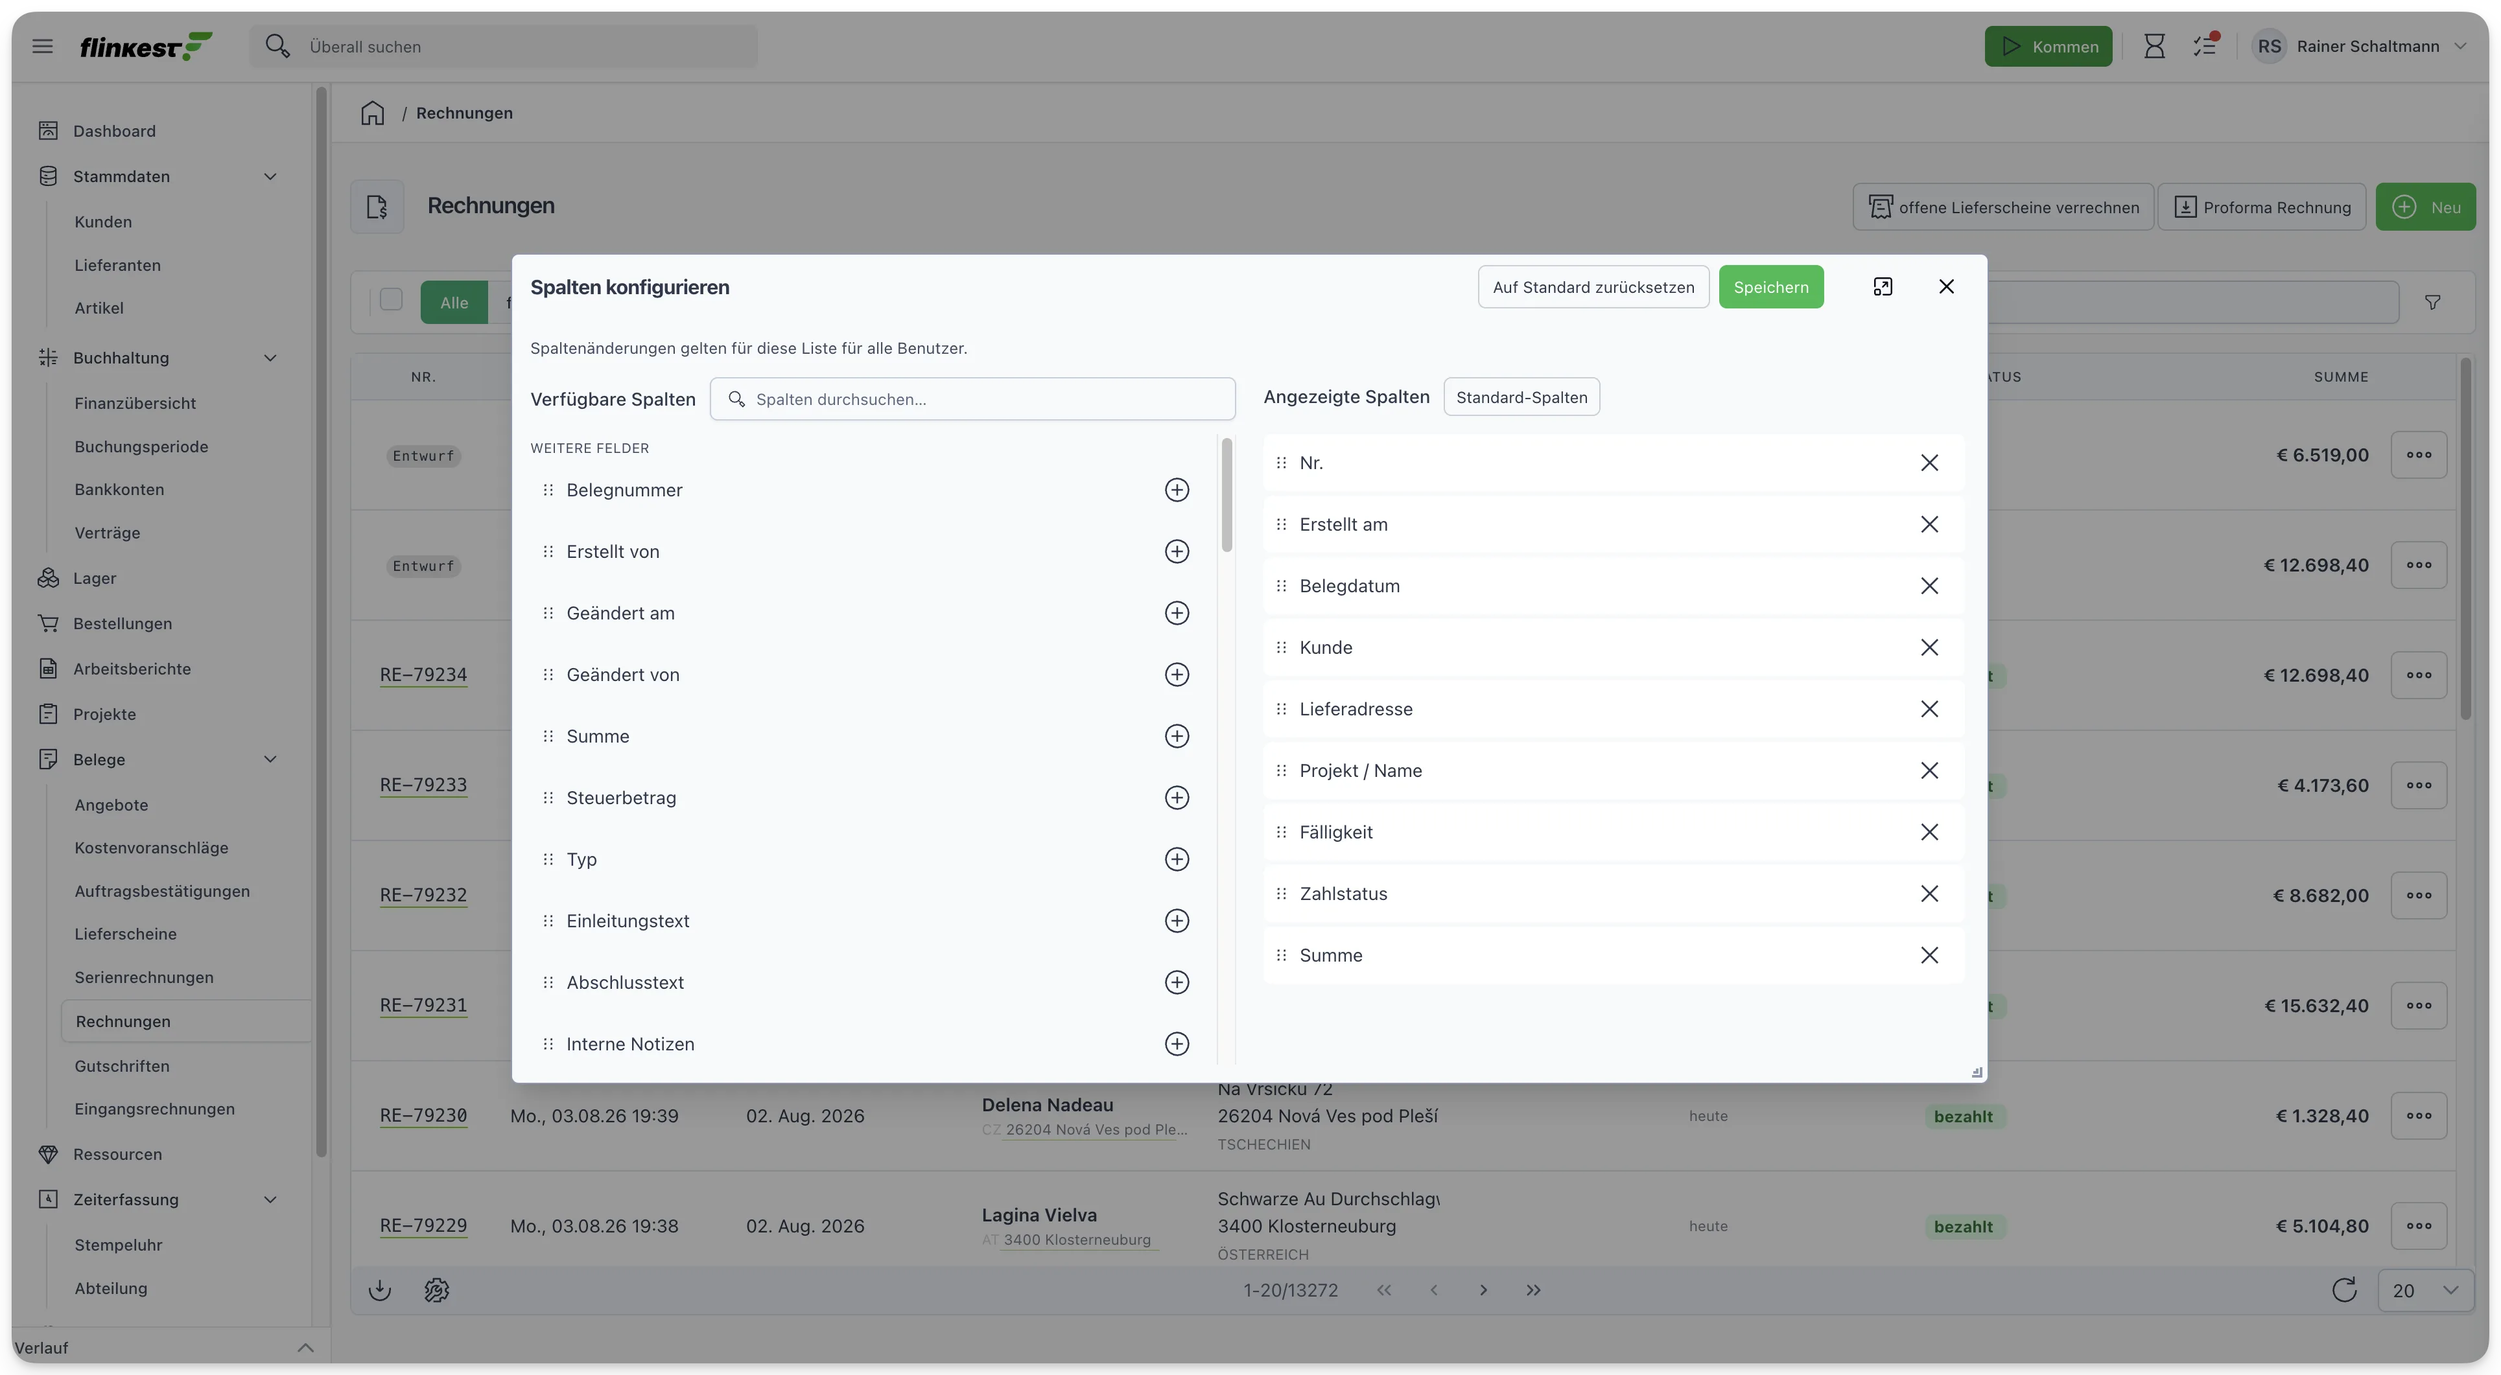The height and width of the screenshot is (1375, 2501).
Task: Click the Speichern button
Action: pos(1771,287)
